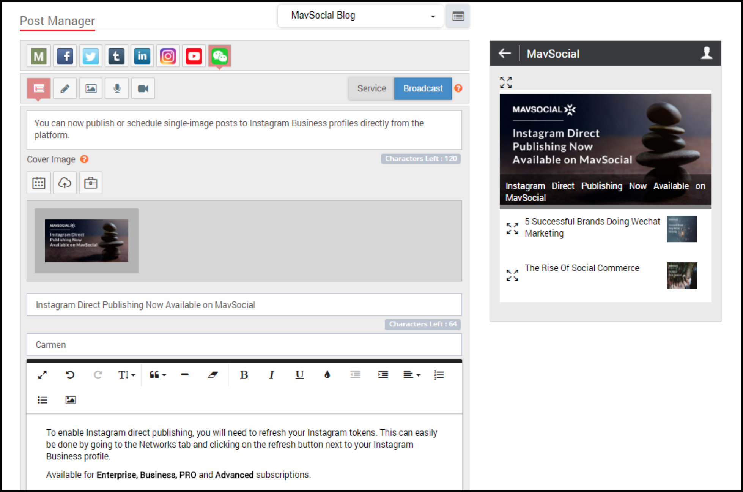Choose the microphone audio post type

click(117, 88)
